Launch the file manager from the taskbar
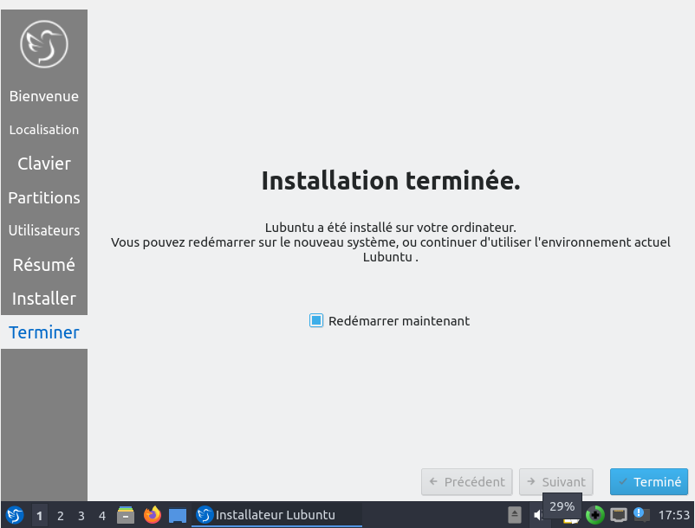The height and width of the screenshot is (528, 695). point(126,515)
